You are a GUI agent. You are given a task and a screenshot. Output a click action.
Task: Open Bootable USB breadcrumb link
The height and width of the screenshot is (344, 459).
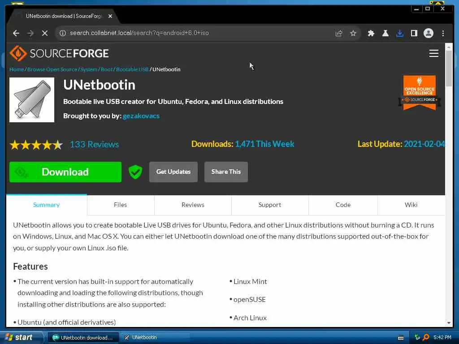point(132,69)
